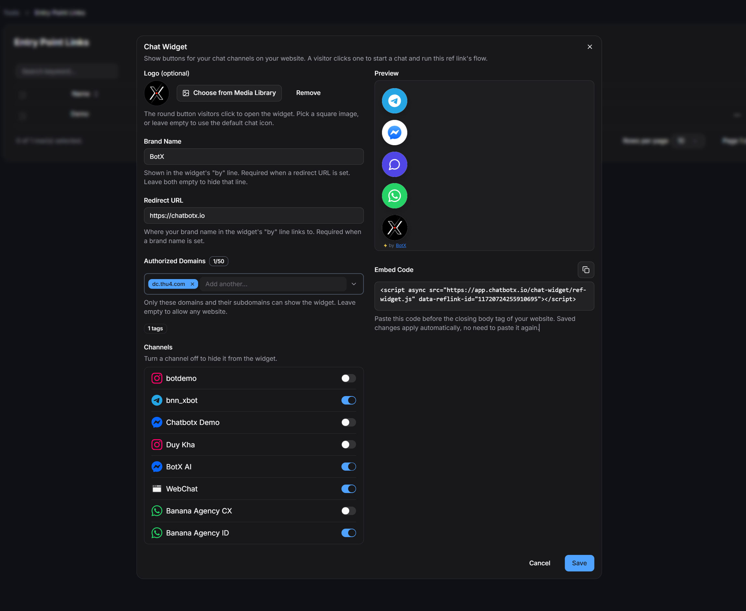Save the Chat Widget settings
746x611 pixels.
pos(579,563)
